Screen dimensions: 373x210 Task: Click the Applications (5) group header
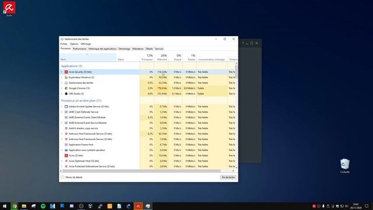point(72,66)
